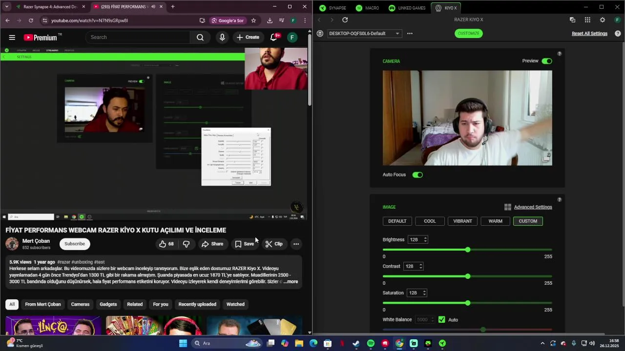The height and width of the screenshot is (351, 625).
Task: Open Razer Synapse taskbar icon
Action: (442, 344)
